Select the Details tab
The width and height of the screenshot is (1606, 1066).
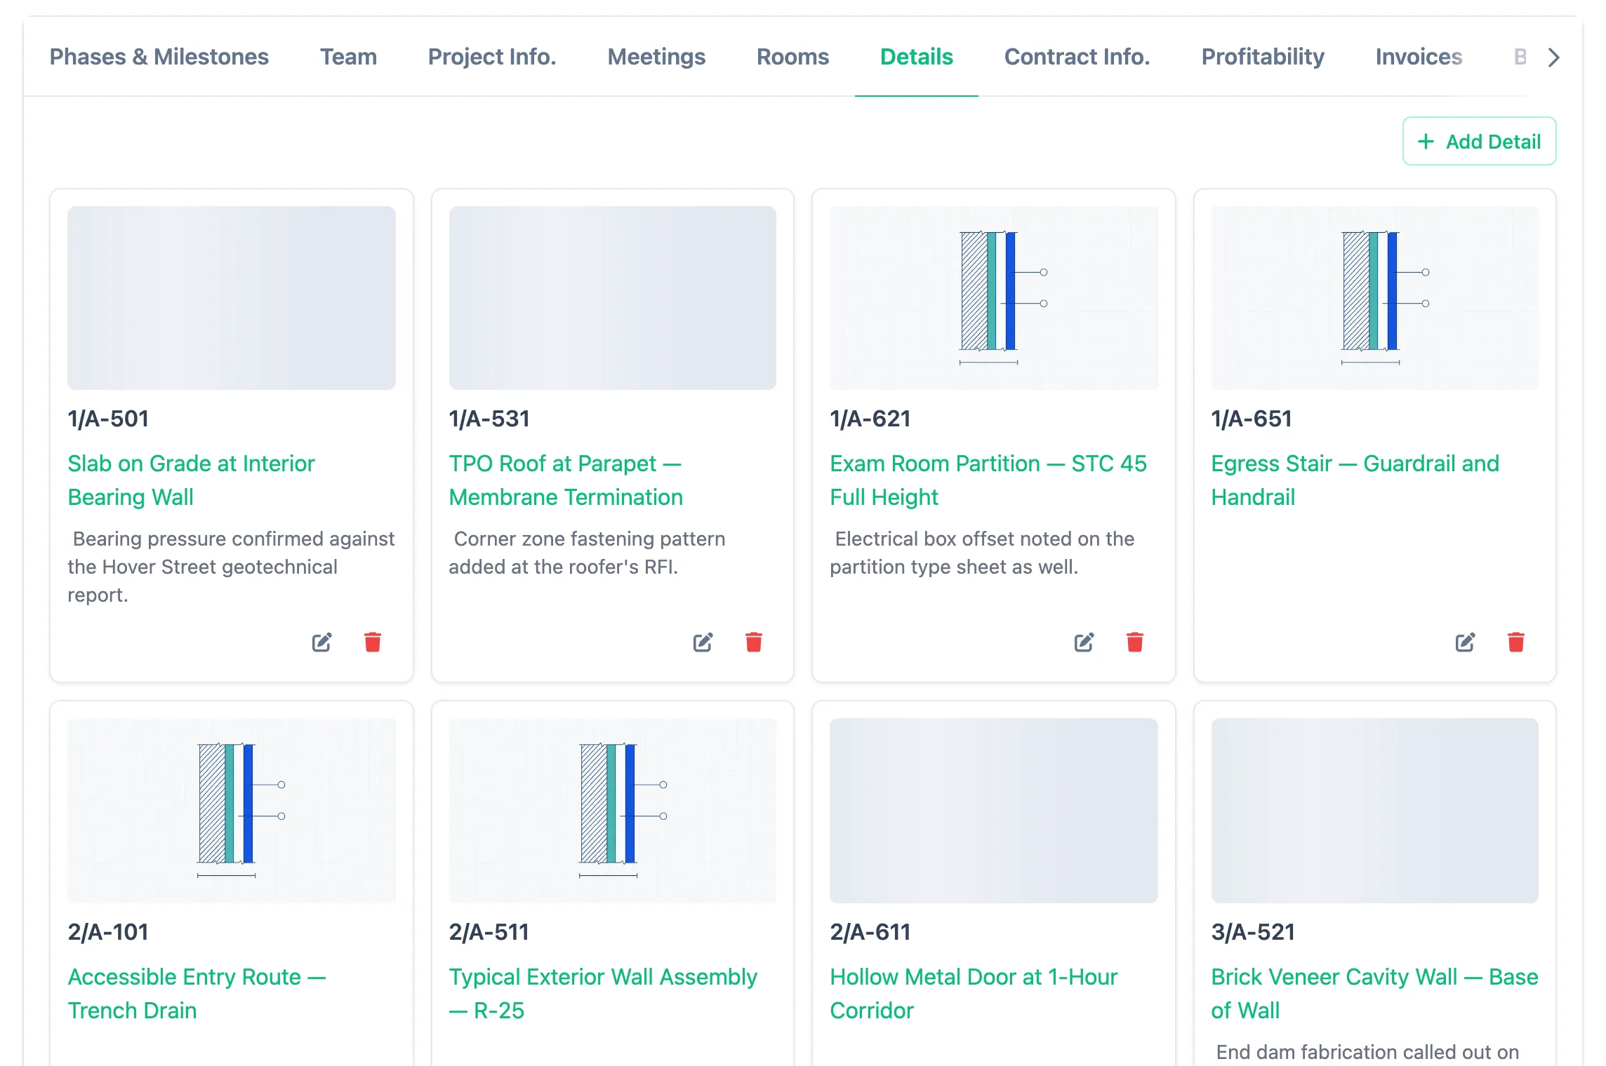coord(917,57)
